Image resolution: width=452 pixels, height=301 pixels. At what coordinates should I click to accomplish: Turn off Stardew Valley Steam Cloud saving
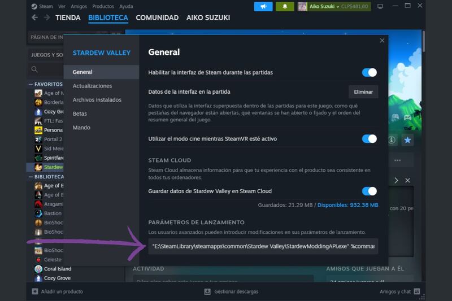[369, 191]
